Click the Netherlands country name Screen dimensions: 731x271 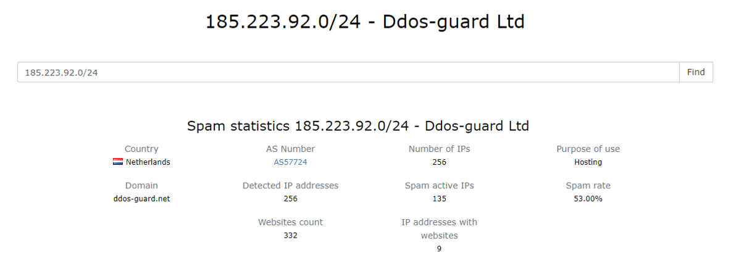click(148, 162)
